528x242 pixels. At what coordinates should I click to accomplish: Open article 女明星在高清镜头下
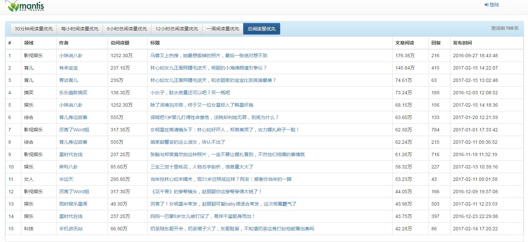click(225, 130)
